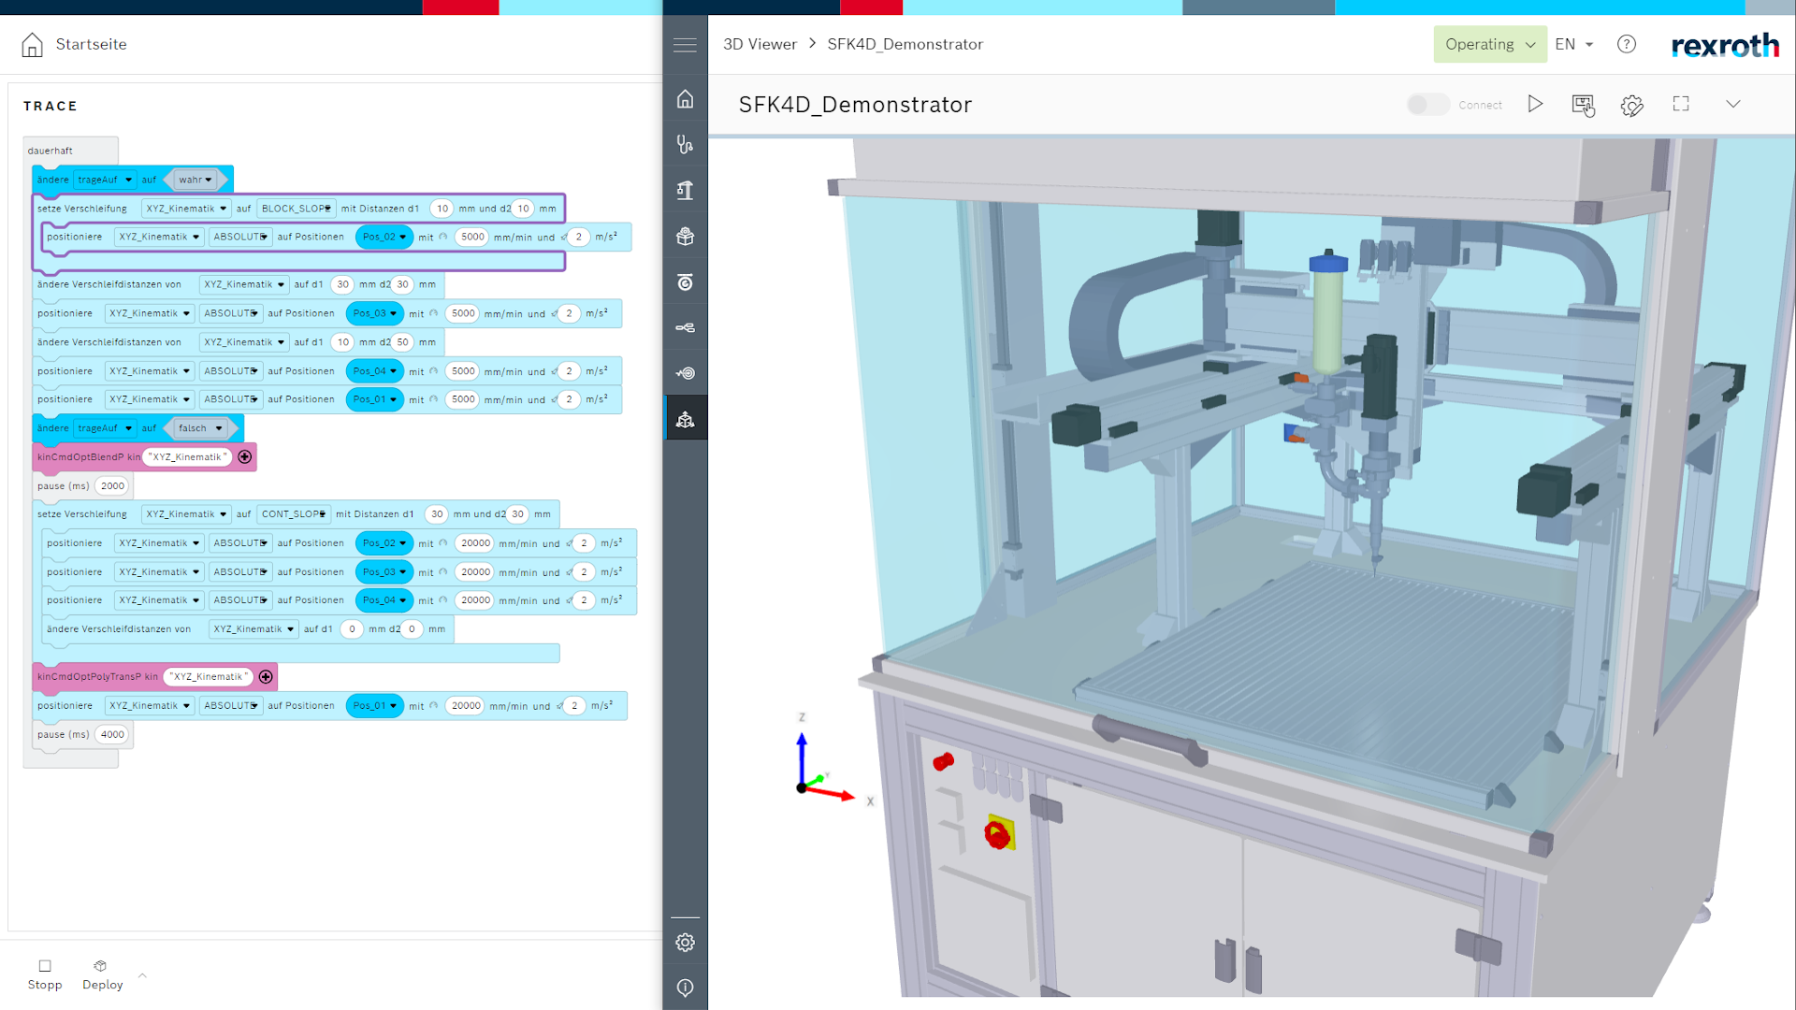Collapse the viewer panel with chevron

[1733, 104]
